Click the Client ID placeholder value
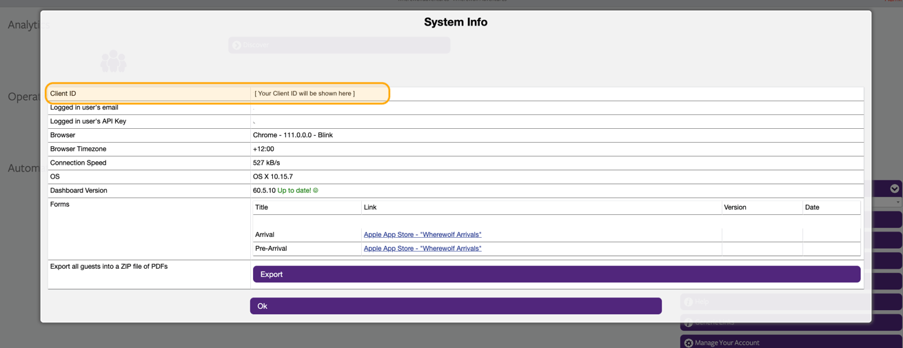The height and width of the screenshot is (348, 903). pos(305,94)
